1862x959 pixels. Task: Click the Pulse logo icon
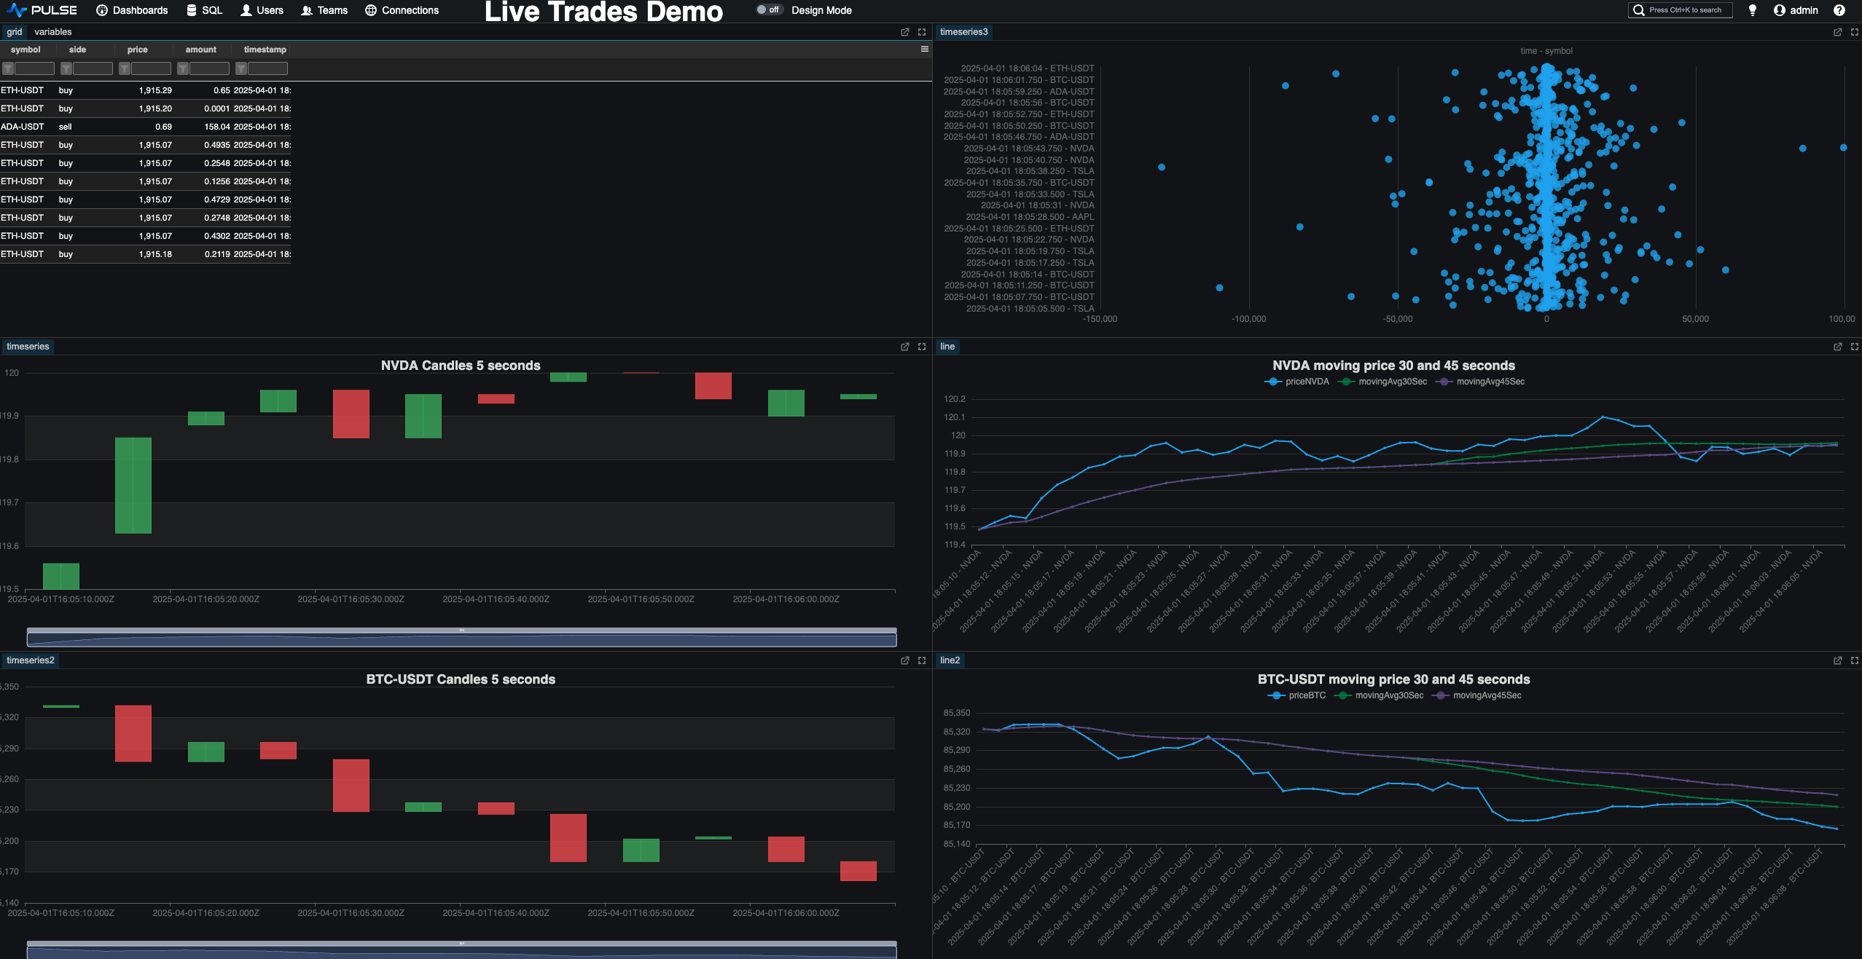pos(17,10)
